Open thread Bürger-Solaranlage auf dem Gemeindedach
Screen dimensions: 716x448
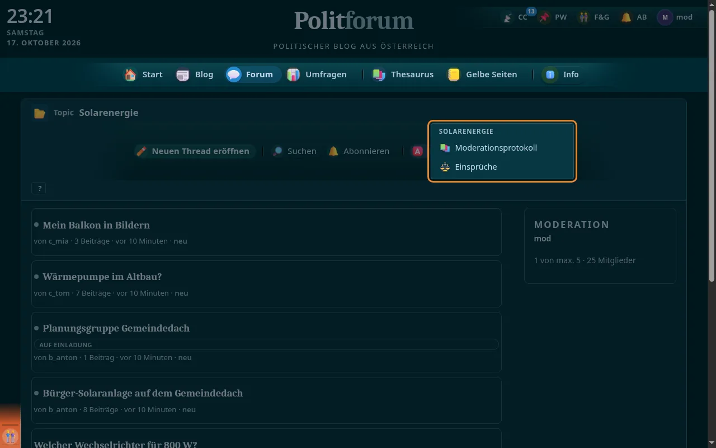(x=143, y=393)
